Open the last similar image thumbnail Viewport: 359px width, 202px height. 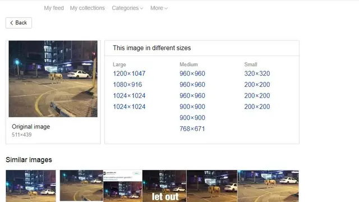pyautogui.click(x=268, y=186)
